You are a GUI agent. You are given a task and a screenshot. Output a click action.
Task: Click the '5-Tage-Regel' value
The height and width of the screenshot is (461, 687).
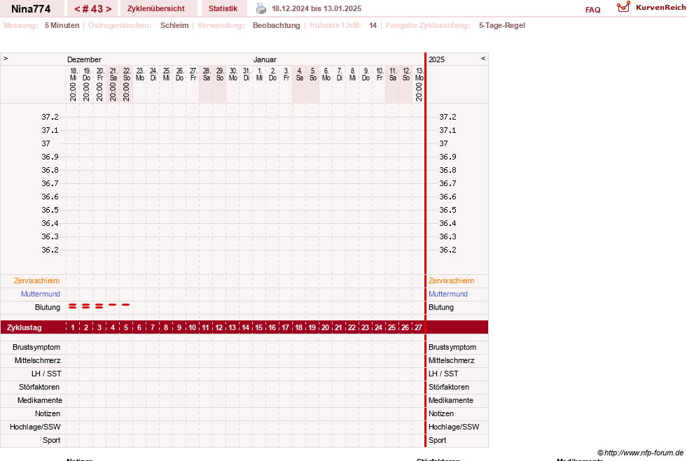(501, 25)
